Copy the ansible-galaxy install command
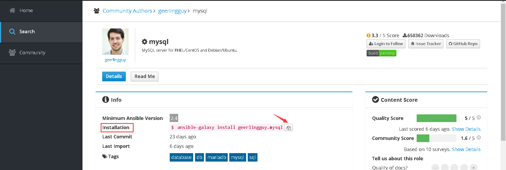The height and width of the screenshot is (170, 506). pyautogui.click(x=289, y=128)
